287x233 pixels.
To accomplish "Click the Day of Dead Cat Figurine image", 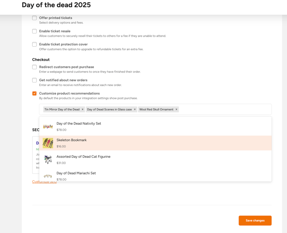I will pyautogui.click(x=48, y=159).
